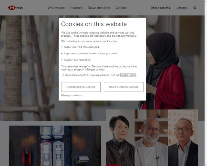This screenshot has width=207, height=166.
Task: Select the bearded man with glasses portrait
Action: (x=151, y=138)
